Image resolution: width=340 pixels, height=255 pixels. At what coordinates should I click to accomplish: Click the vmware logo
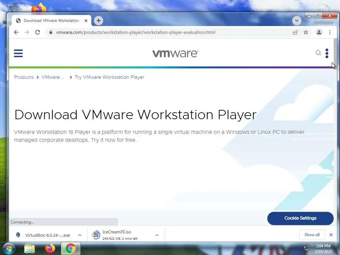coord(175,53)
